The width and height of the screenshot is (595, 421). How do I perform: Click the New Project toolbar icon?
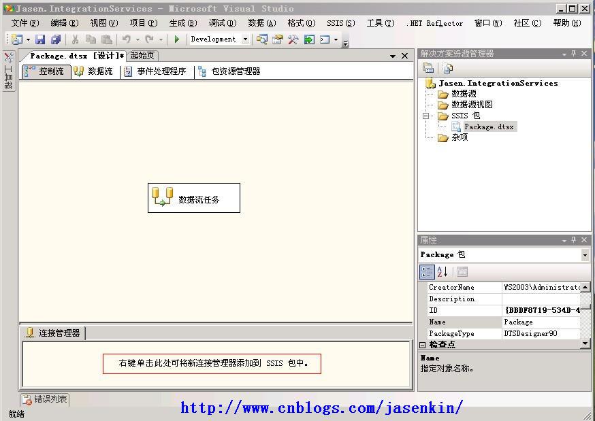[17, 39]
